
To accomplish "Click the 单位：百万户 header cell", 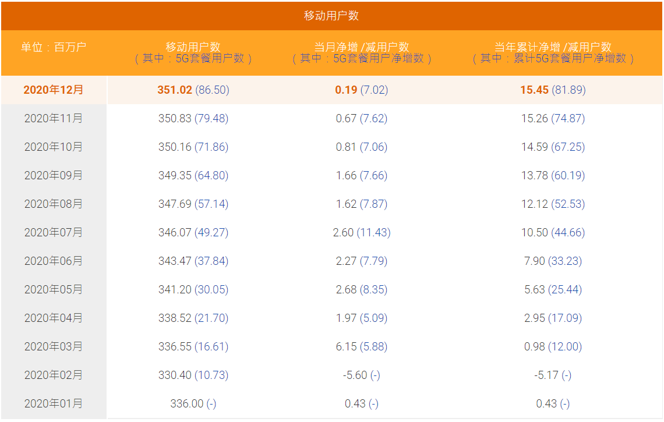I will (x=54, y=47).
